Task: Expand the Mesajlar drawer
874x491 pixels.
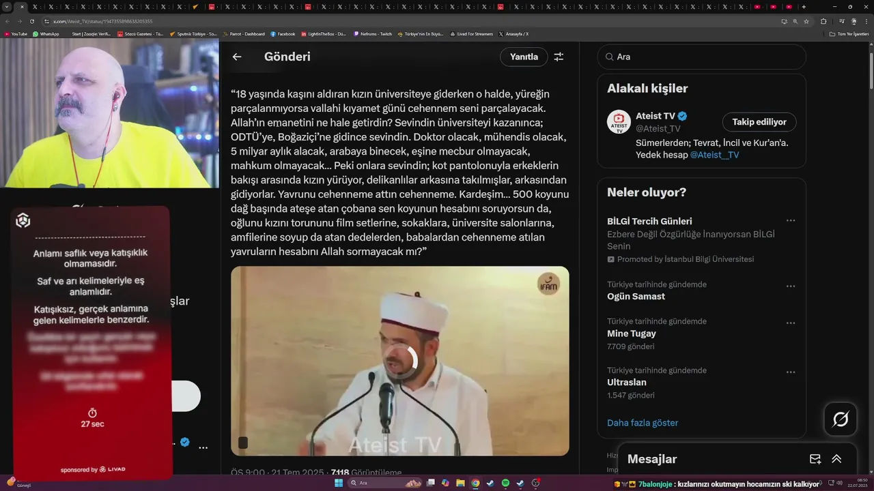Action: (x=836, y=459)
